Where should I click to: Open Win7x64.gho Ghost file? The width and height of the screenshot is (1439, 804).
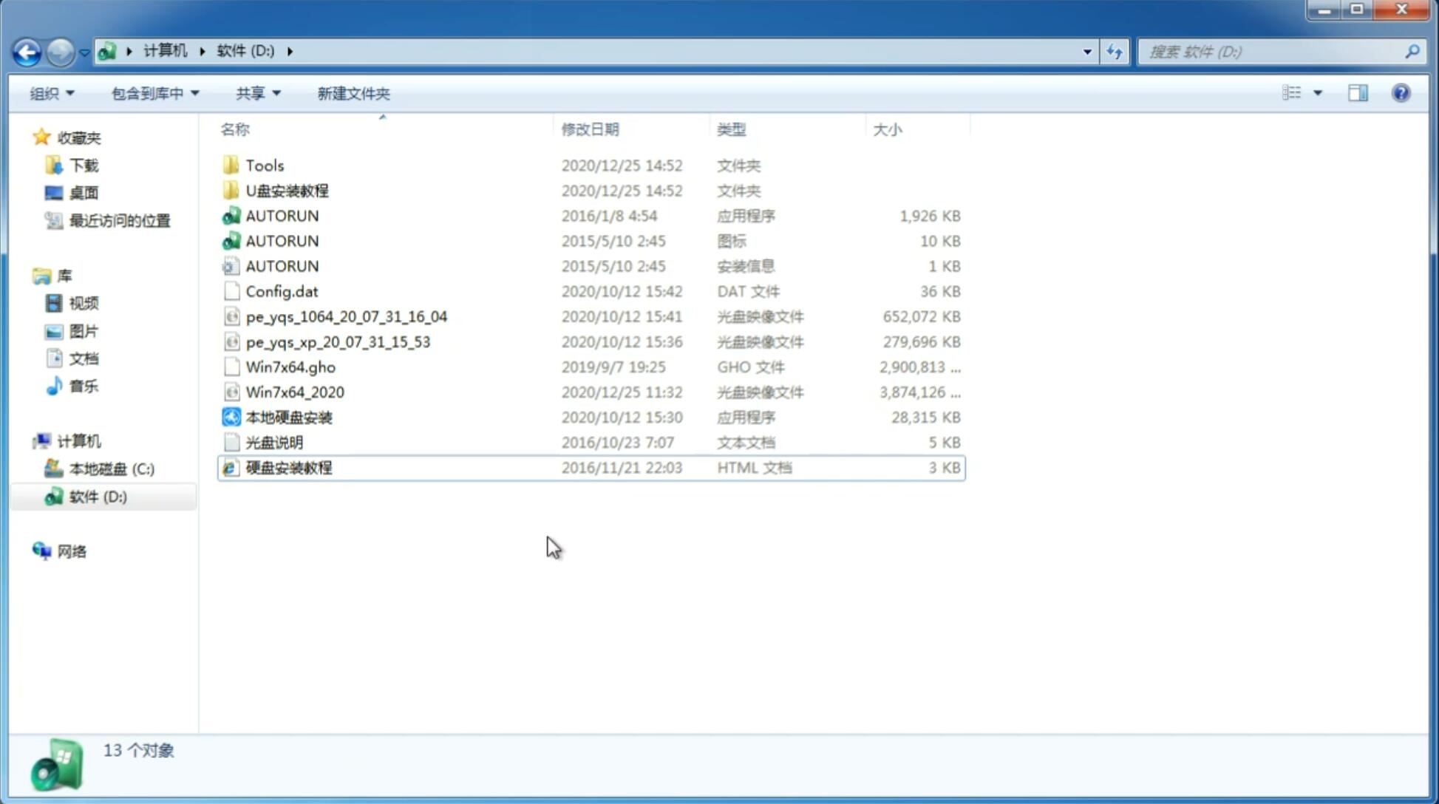[290, 366]
